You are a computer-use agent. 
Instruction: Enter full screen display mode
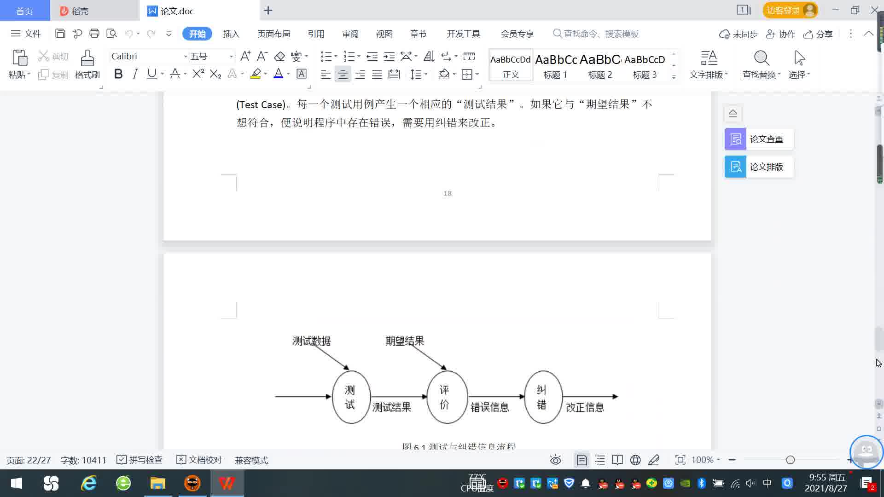click(680, 460)
